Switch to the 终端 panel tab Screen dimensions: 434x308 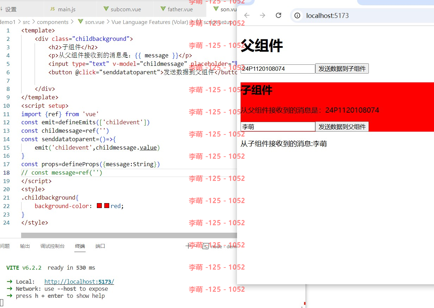(x=80, y=246)
